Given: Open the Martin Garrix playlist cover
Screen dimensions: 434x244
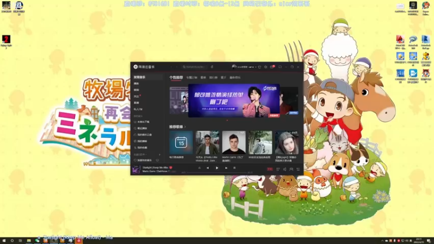Looking at the screenshot, I should click(234, 143).
